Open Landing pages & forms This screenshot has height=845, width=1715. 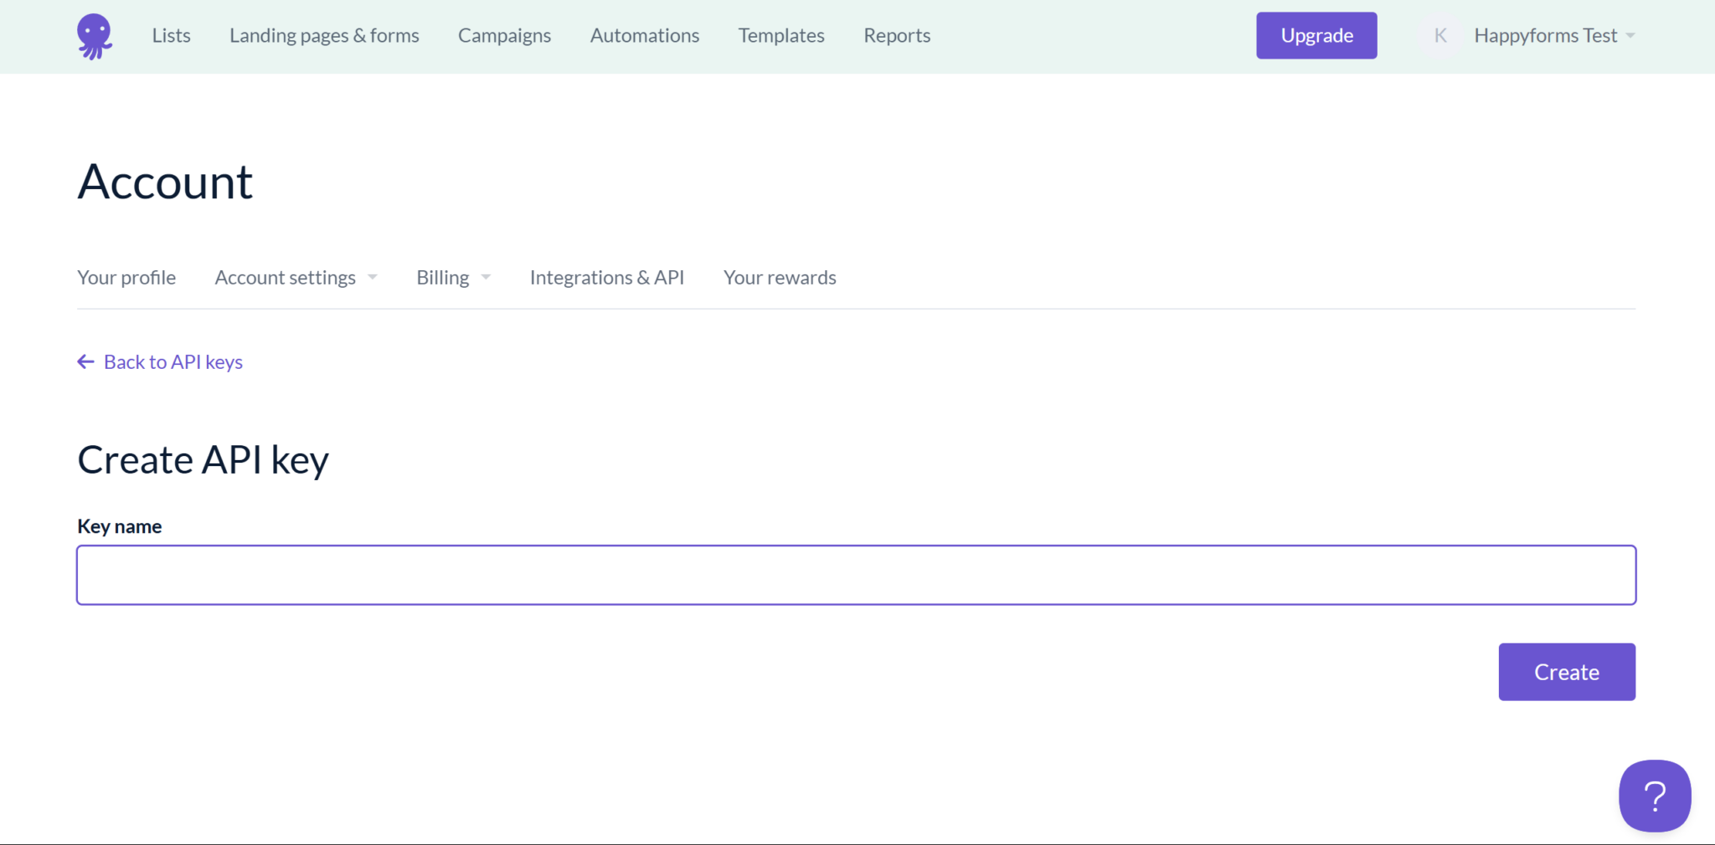(324, 35)
